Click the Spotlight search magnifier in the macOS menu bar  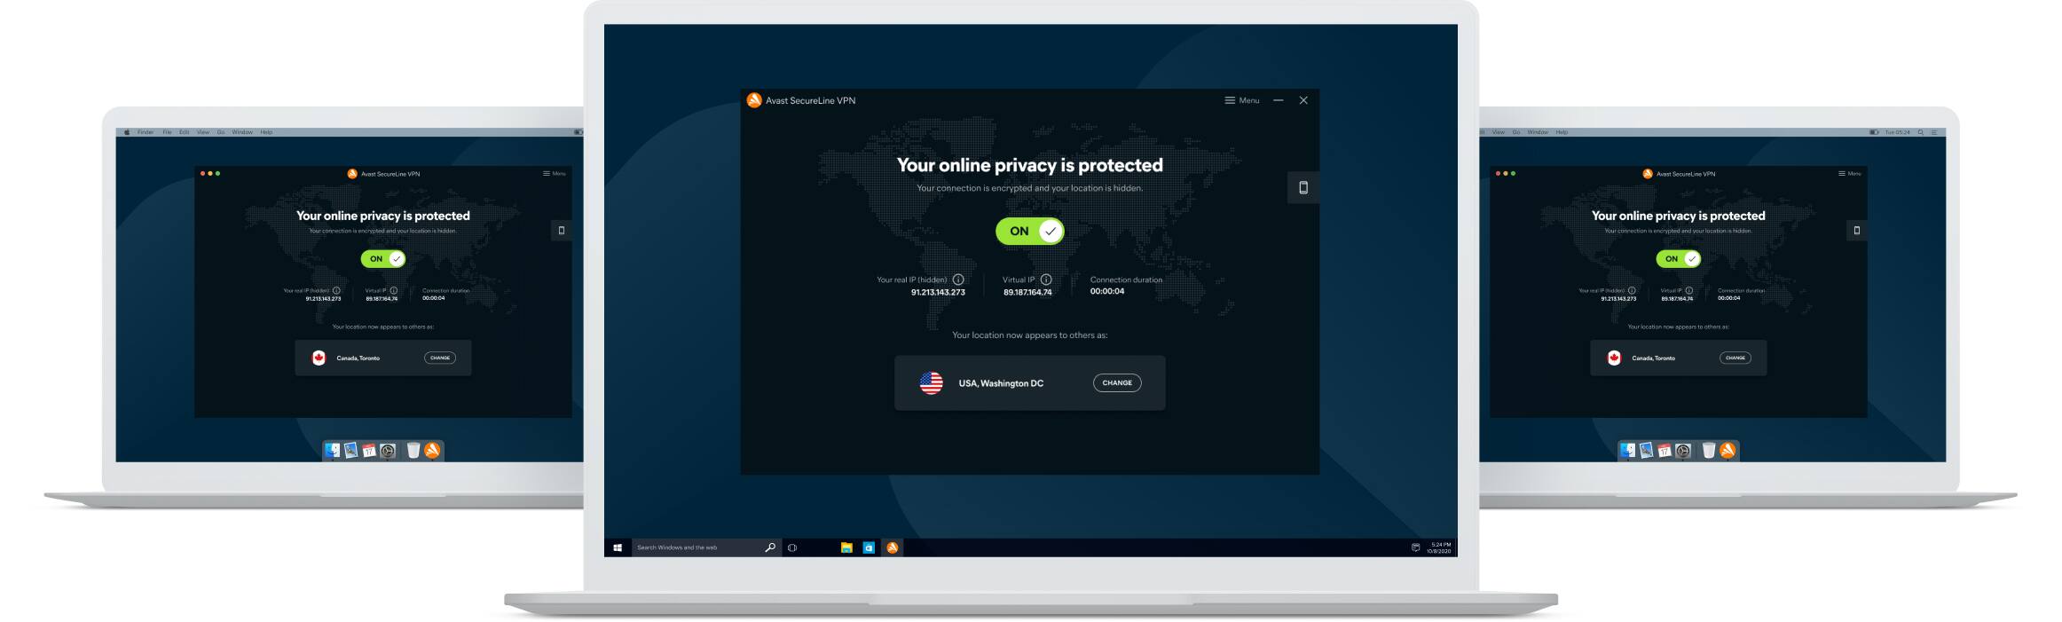point(1921,132)
